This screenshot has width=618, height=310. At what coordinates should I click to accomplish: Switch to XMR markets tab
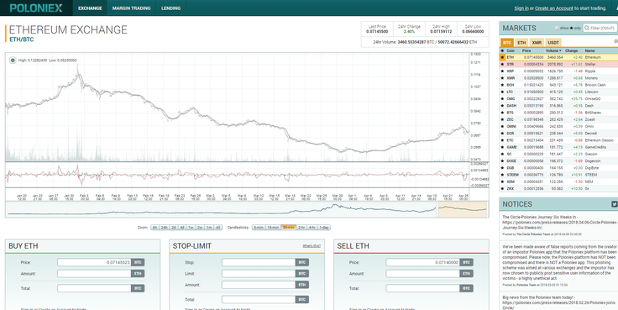pyautogui.click(x=537, y=43)
